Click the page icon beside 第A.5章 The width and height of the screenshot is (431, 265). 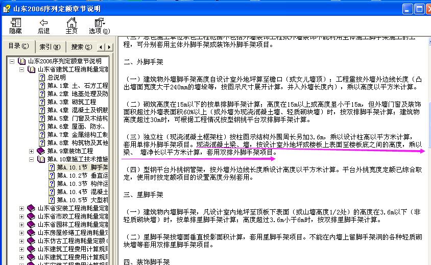click(x=42, y=118)
